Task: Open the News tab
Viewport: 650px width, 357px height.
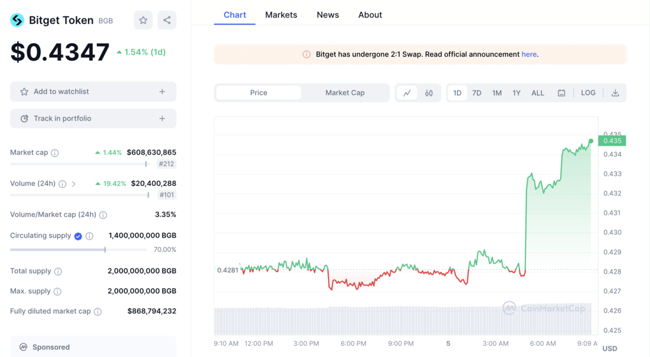Action: tap(327, 15)
